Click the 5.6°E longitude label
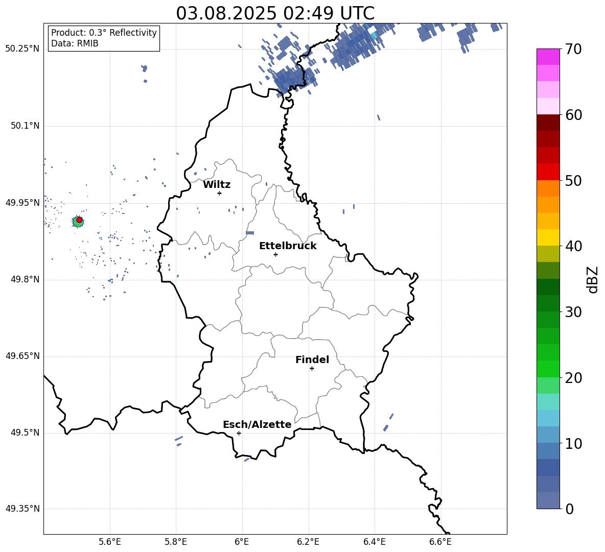 (x=110, y=542)
